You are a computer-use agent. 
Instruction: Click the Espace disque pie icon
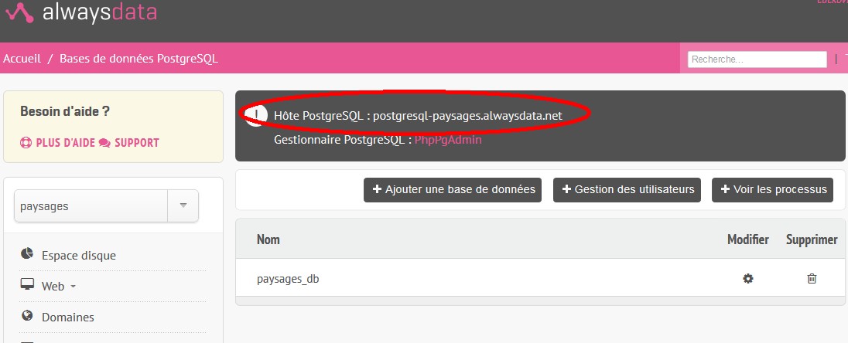tap(27, 253)
